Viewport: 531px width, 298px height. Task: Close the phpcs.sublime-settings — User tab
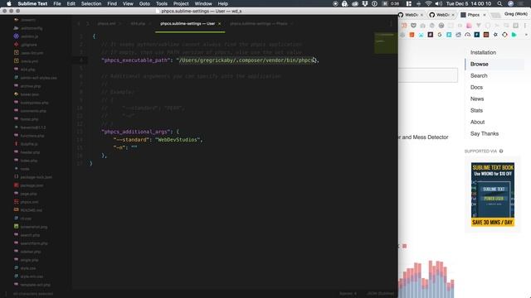pos(219,24)
